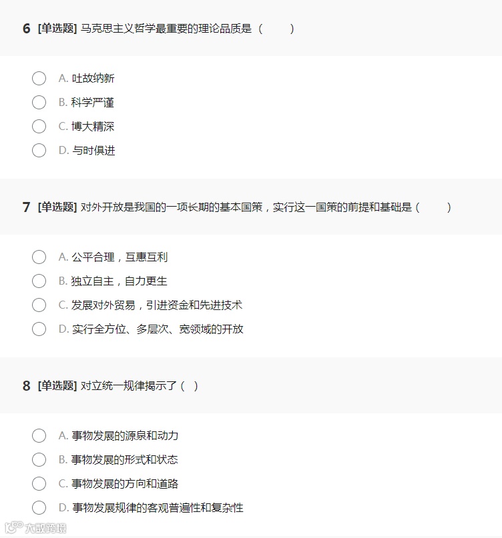Pick radio button C 博大精深
502x538 pixels.
tap(39, 127)
